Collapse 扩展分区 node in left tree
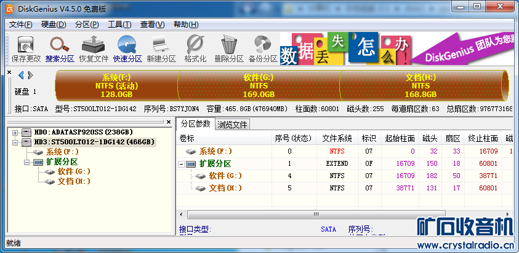The image size is (519, 253). [x=26, y=162]
